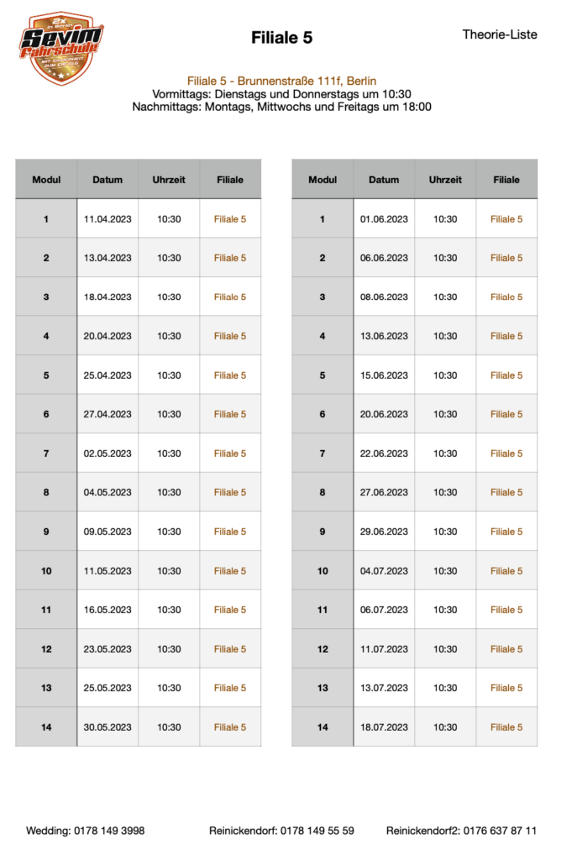The height and width of the screenshot is (860, 577).
Task: Click date cell 11.05.2023
Action: (x=108, y=571)
